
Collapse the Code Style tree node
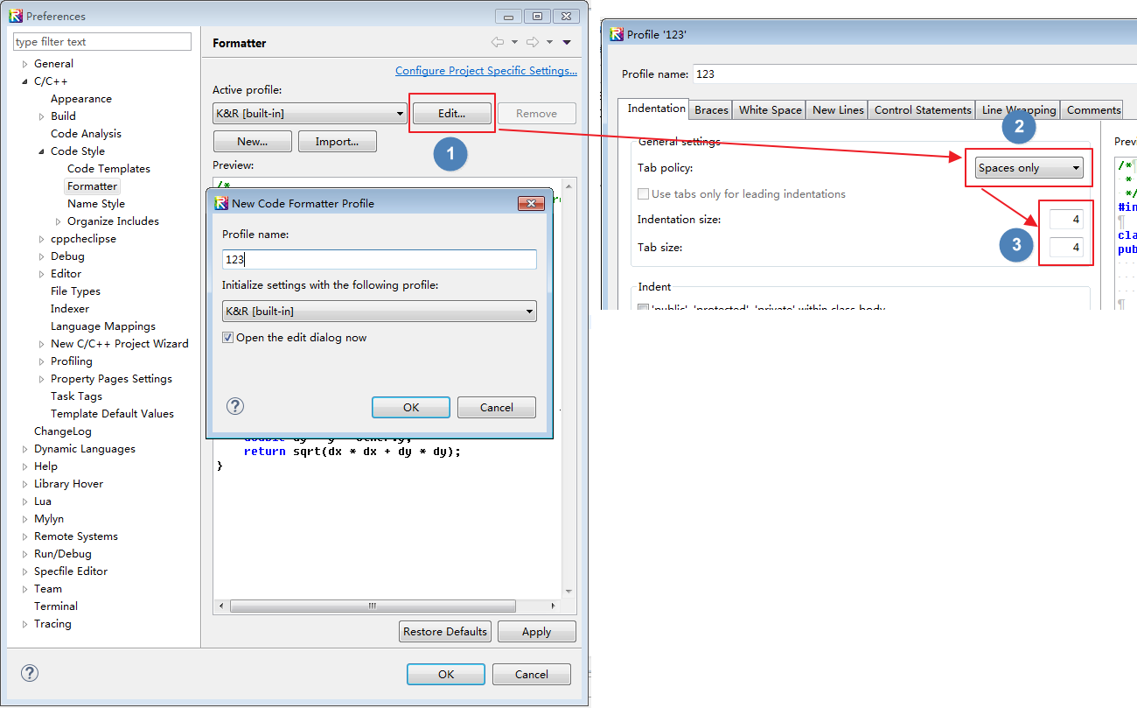tap(41, 151)
